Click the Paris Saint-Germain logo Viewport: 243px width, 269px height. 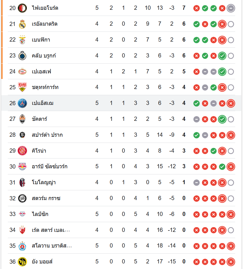[x=22, y=103]
